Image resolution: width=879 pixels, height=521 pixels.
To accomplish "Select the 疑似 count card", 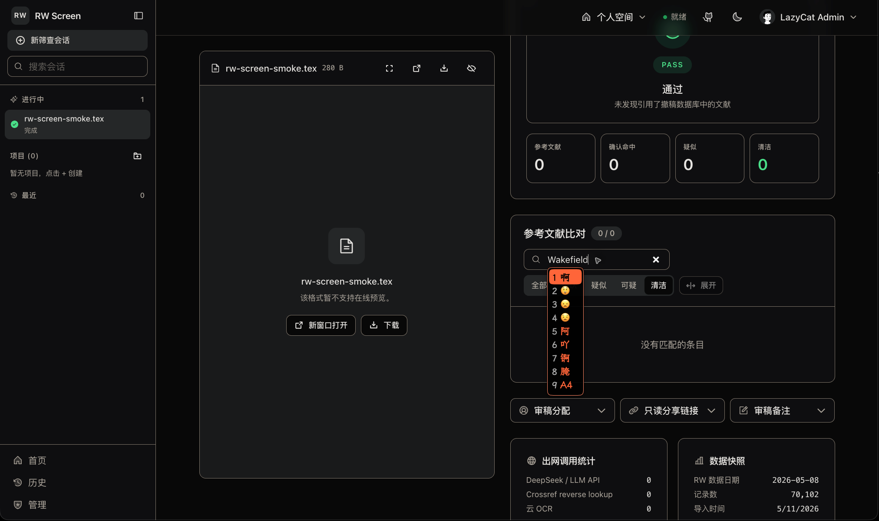I will point(710,158).
